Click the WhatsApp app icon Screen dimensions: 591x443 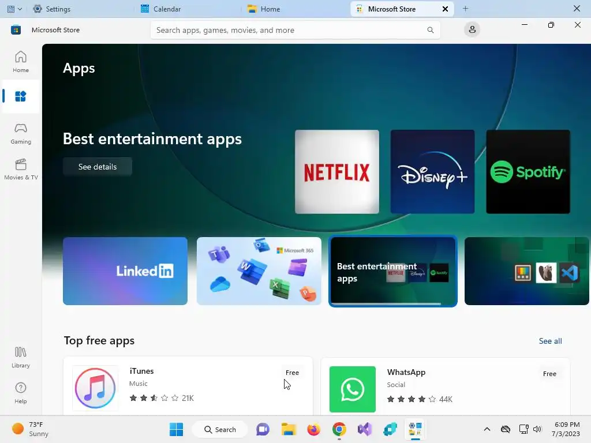pos(353,389)
